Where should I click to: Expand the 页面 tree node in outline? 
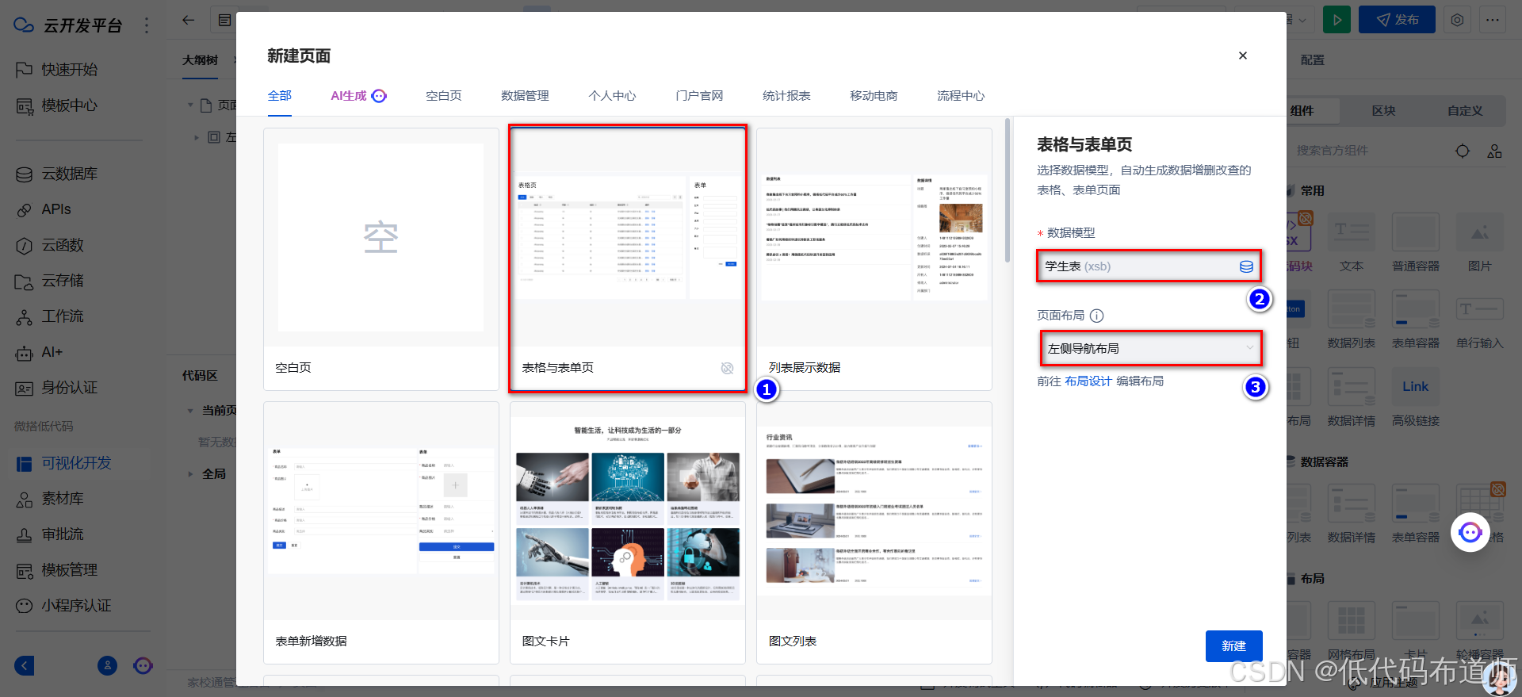[x=190, y=105]
